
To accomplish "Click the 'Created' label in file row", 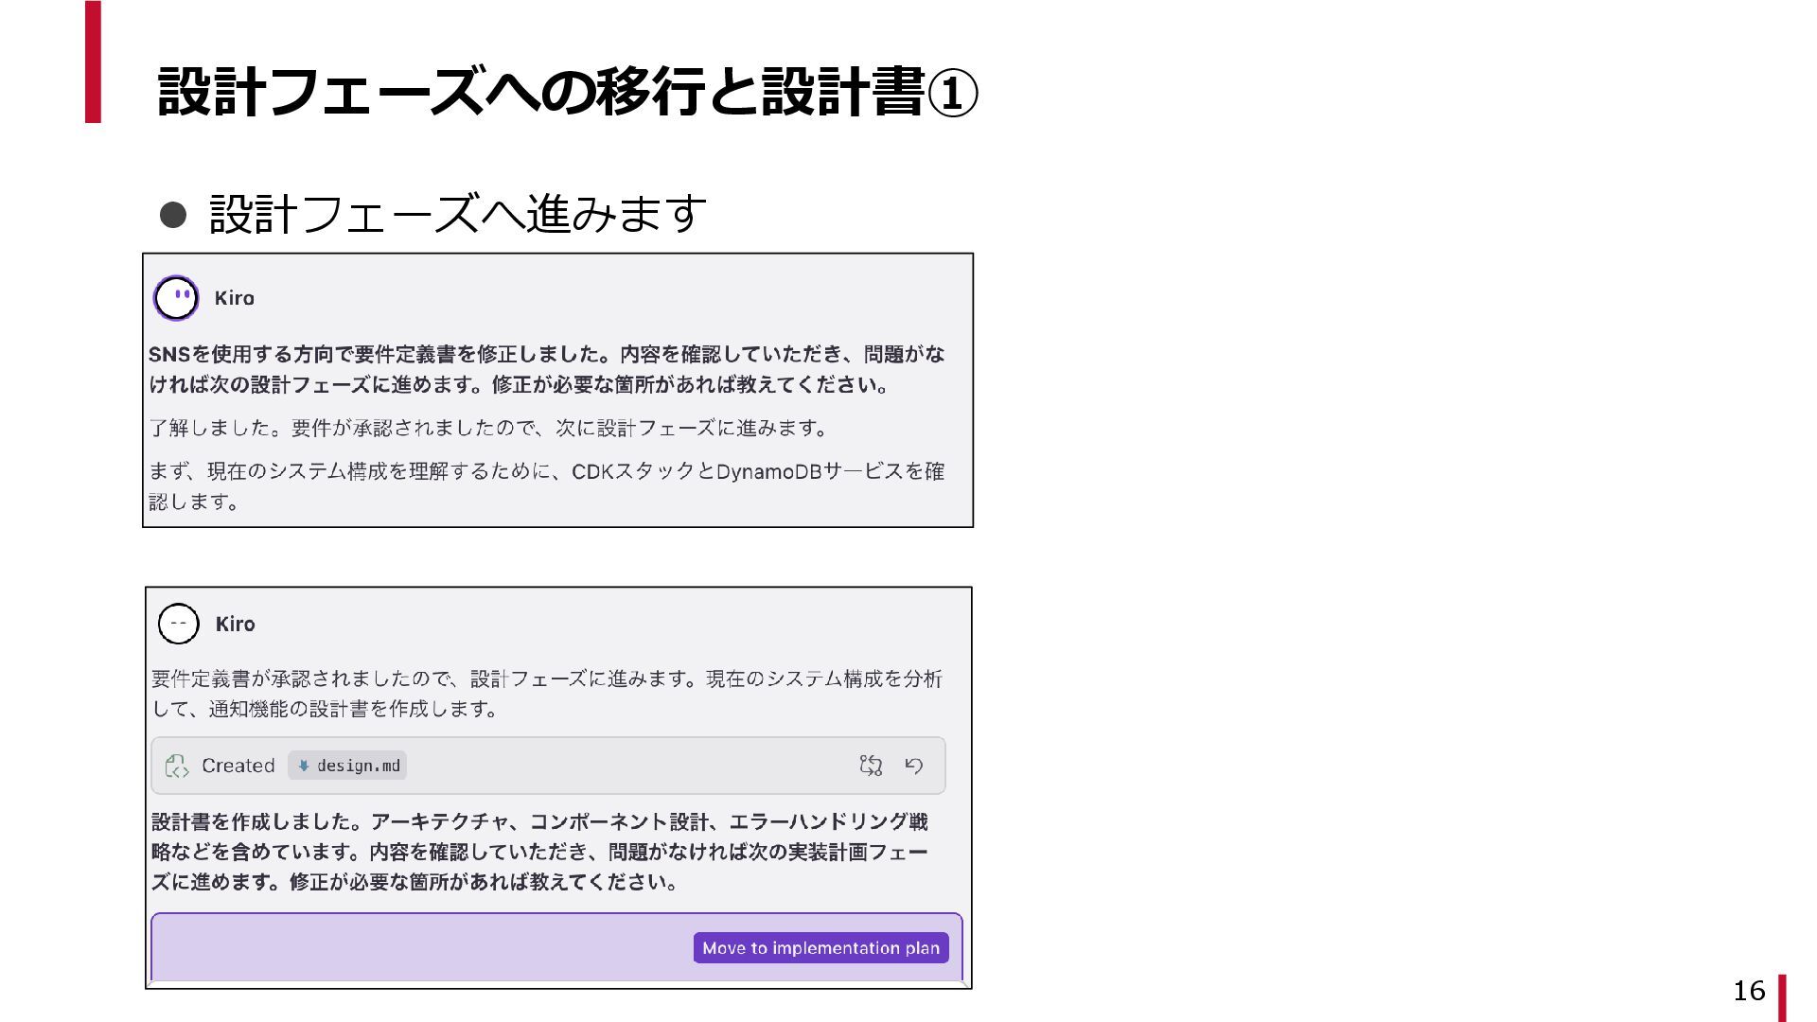I will tap(238, 766).
